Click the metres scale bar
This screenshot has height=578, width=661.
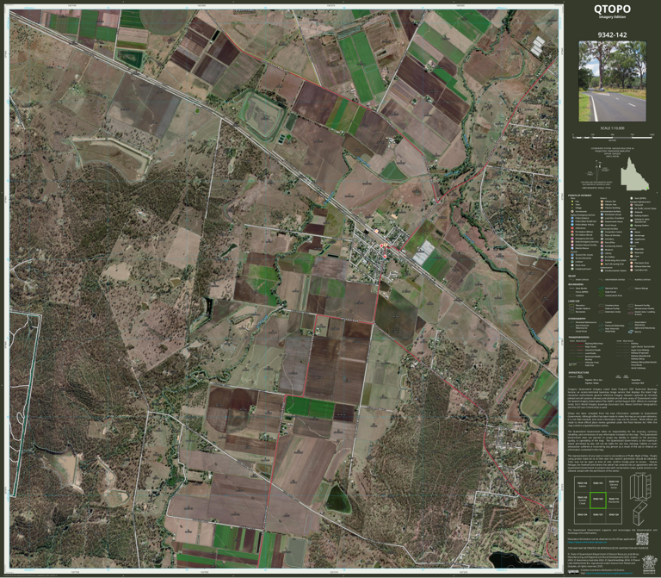click(613, 137)
